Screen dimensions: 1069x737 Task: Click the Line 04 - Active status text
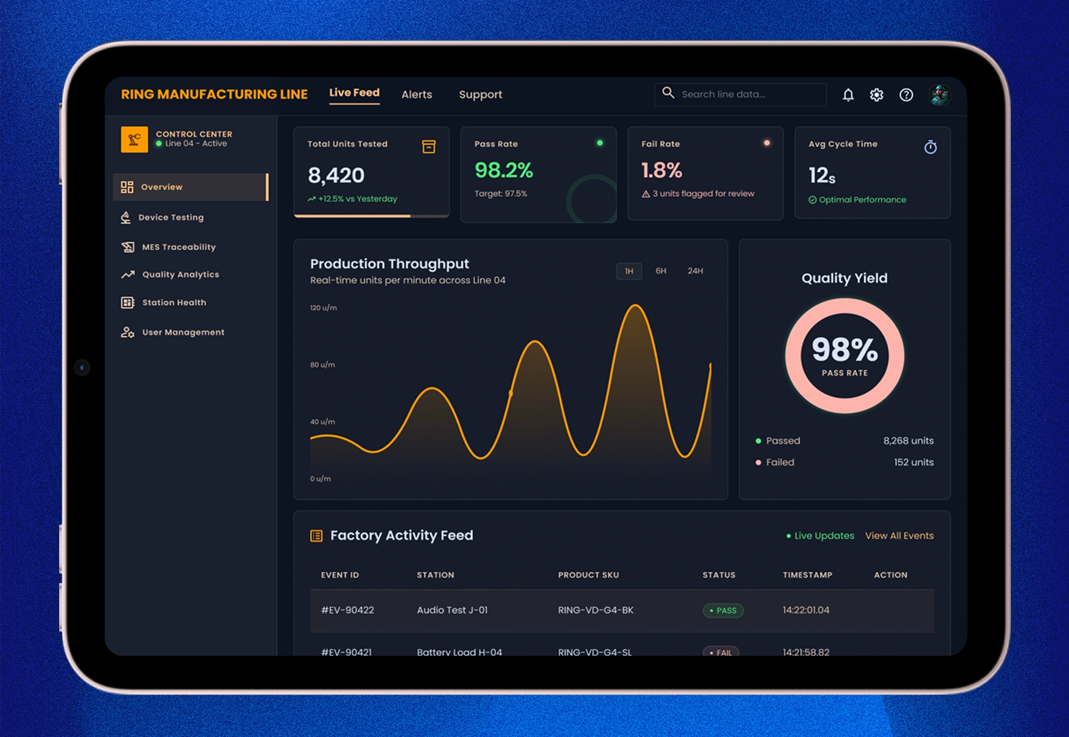196,144
